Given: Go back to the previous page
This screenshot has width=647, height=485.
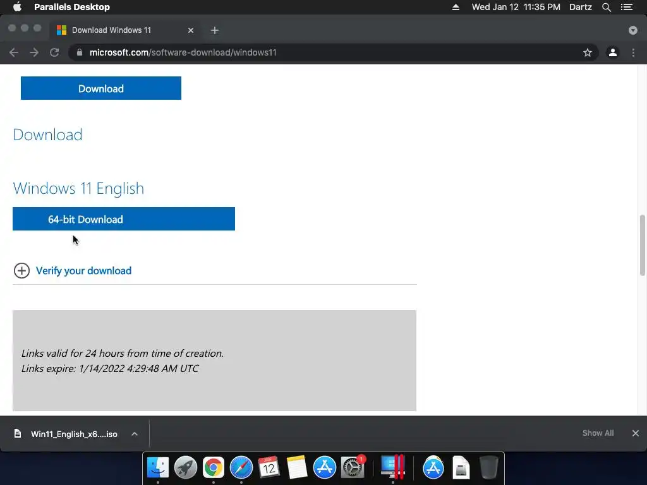Looking at the screenshot, I should tap(14, 52).
